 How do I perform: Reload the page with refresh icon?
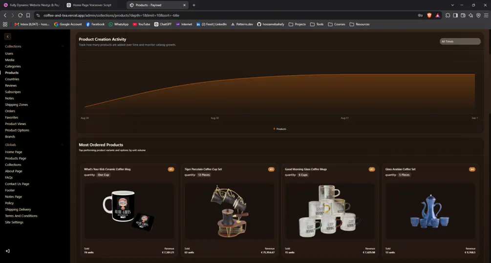click(21, 15)
